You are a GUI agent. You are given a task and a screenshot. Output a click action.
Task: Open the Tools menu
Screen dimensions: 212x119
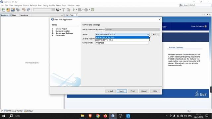coord(64,5)
